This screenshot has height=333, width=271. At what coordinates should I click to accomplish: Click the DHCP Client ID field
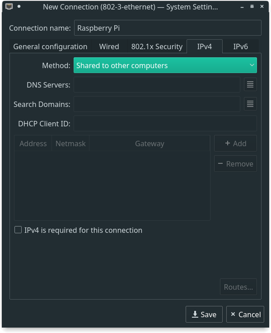point(165,123)
